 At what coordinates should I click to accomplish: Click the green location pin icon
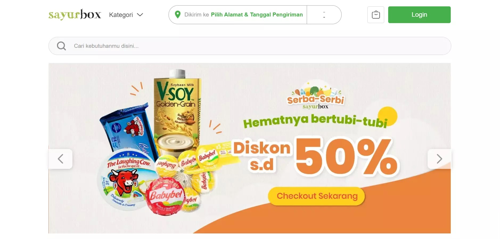tap(178, 15)
